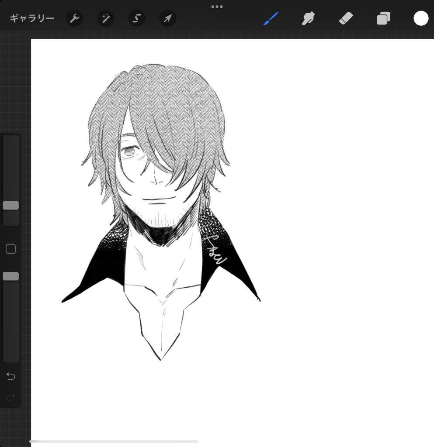Tap the square modify button in sidebar
This screenshot has width=434, height=447.
(x=10, y=249)
